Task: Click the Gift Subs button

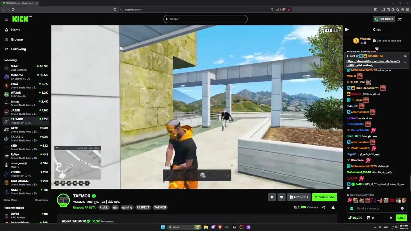Action: pos(299,197)
